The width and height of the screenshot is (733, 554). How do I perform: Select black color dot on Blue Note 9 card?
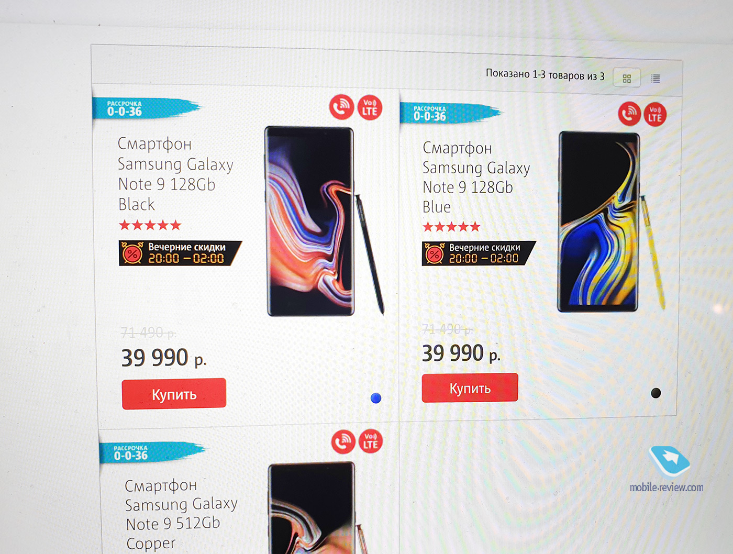click(x=656, y=393)
